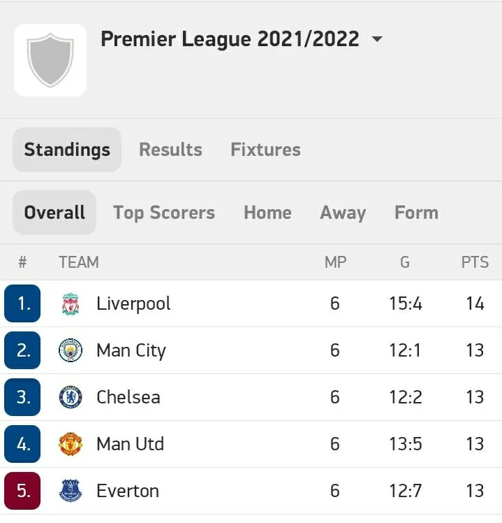Click the blue position 1 badge
Viewport: 502px width, 523px height.
(23, 303)
